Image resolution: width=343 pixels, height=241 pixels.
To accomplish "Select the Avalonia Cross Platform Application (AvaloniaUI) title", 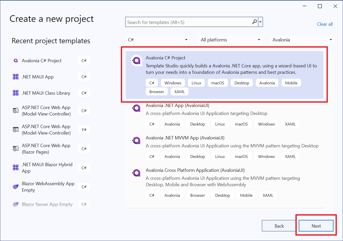I will click(195, 170).
